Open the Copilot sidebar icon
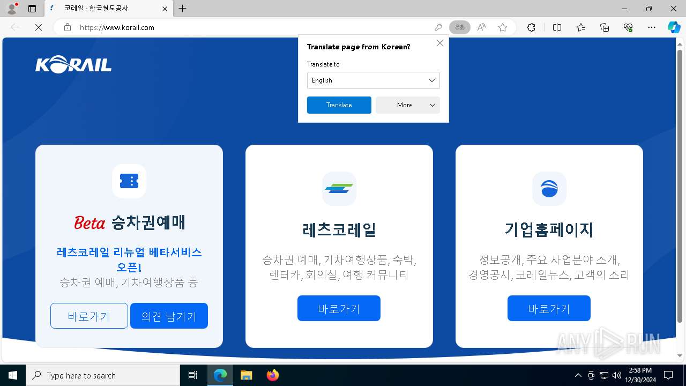686x386 pixels. [674, 27]
